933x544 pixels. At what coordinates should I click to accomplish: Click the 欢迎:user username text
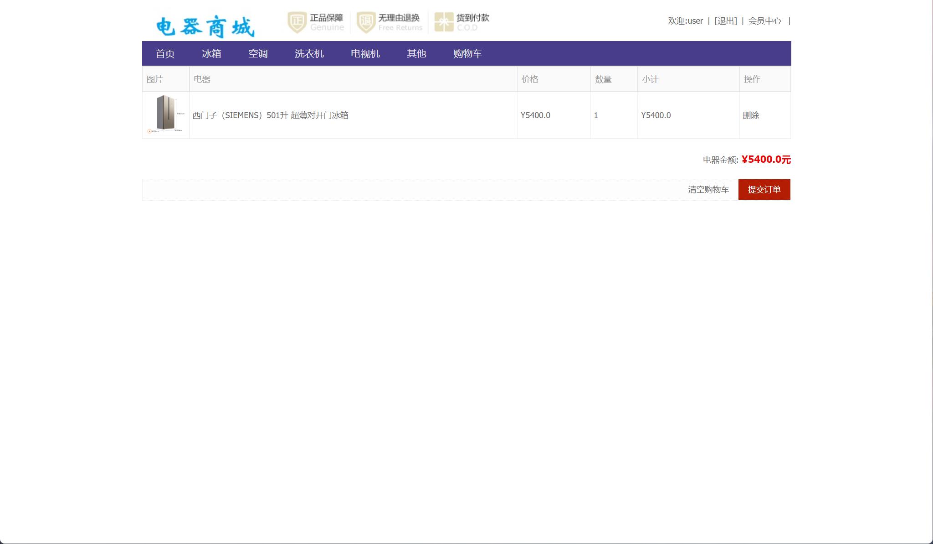684,21
